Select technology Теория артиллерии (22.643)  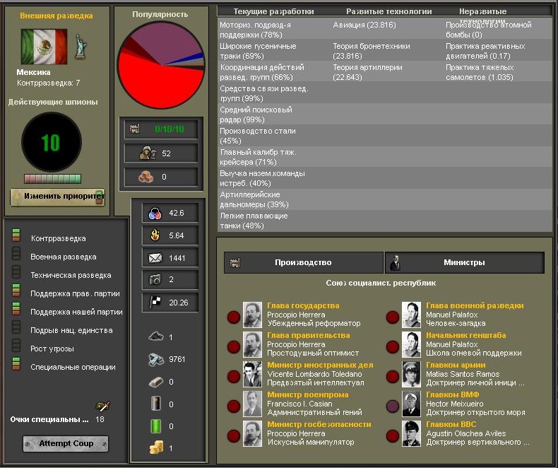(367, 72)
